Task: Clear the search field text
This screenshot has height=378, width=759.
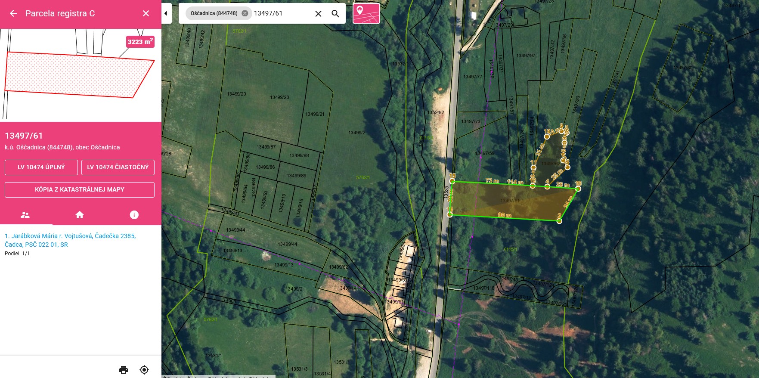Action: [318, 14]
